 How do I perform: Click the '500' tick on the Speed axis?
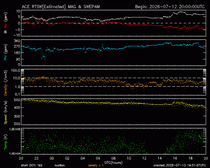17,100
